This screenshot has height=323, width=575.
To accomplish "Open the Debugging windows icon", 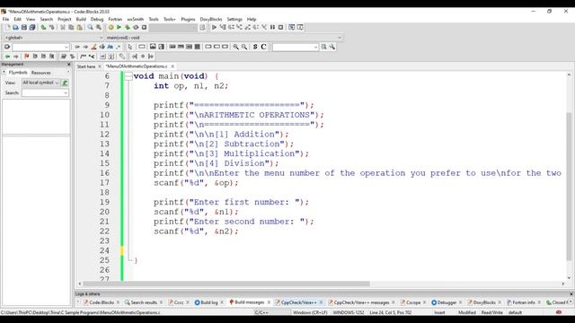I will click(x=291, y=28).
